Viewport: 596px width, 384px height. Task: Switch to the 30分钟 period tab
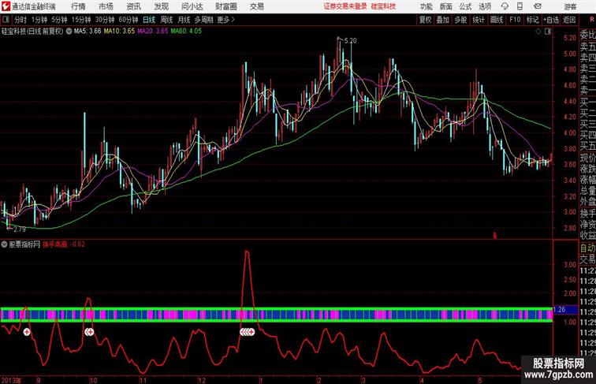[105, 20]
